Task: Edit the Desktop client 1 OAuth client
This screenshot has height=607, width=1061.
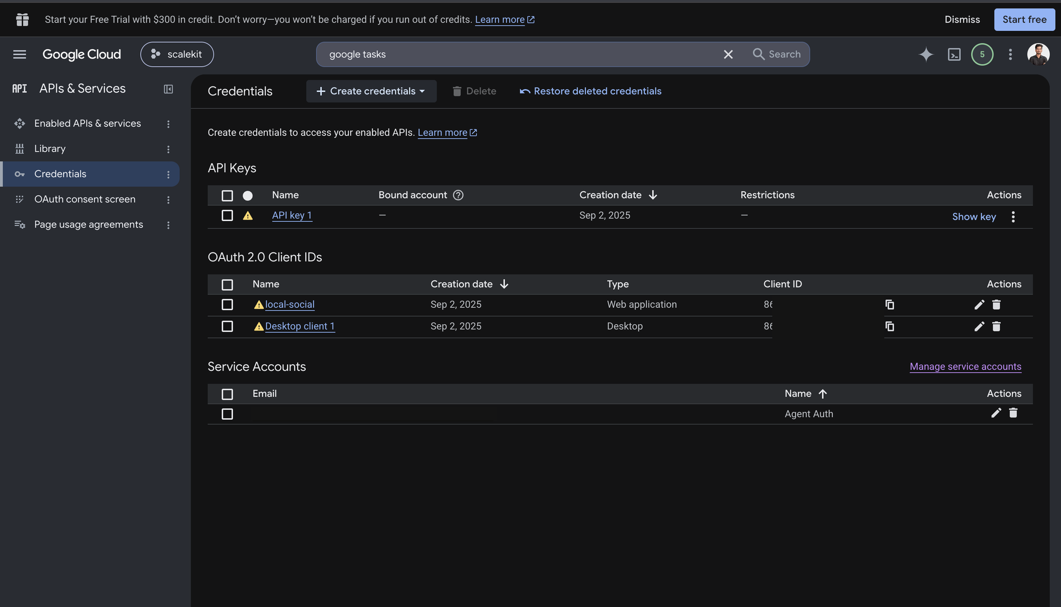Action: click(979, 326)
